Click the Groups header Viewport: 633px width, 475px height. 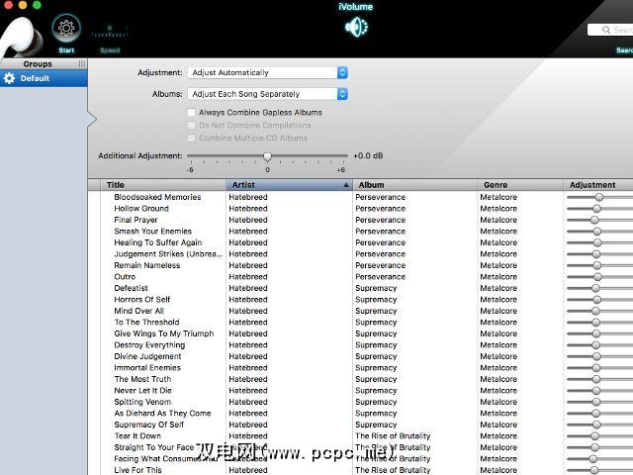click(38, 63)
